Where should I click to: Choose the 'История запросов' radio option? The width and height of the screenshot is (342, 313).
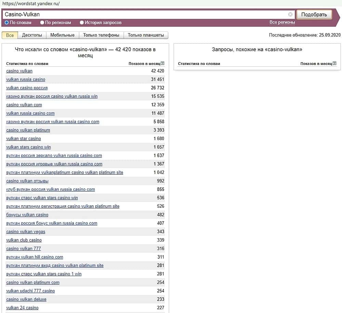click(82, 23)
